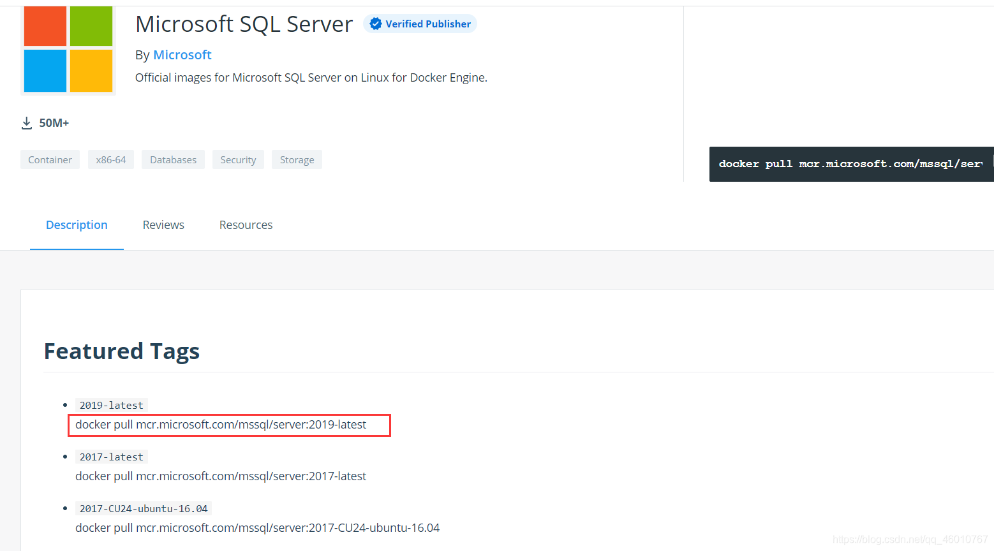The height and width of the screenshot is (551, 994).
Task: Click the Featured Tags heading
Action: point(122,351)
